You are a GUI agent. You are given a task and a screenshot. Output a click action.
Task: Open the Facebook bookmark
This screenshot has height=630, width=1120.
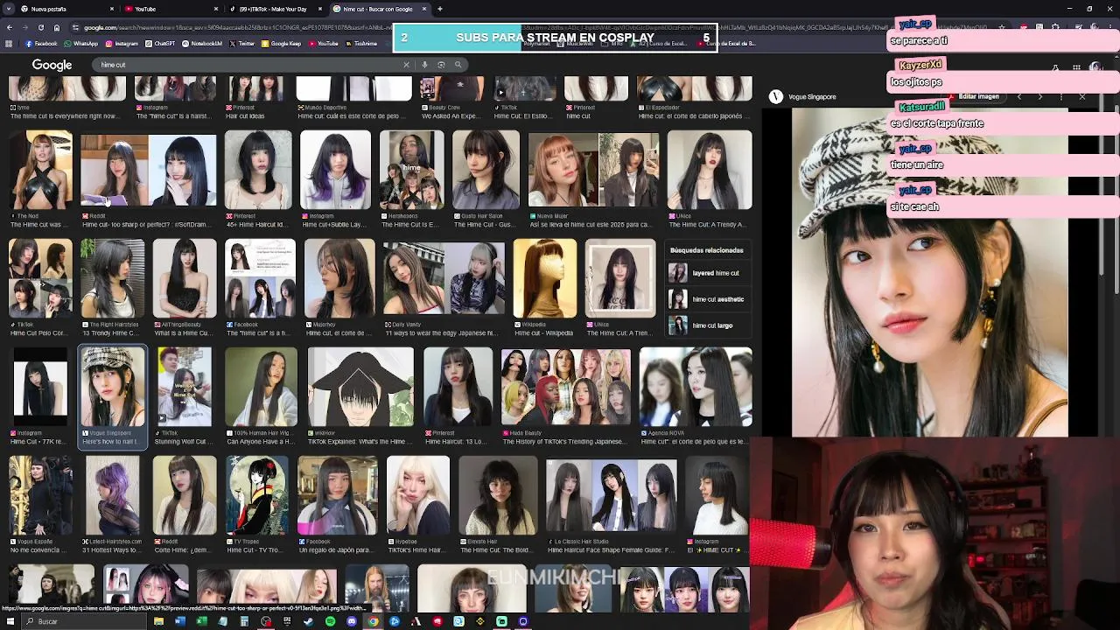[41, 44]
